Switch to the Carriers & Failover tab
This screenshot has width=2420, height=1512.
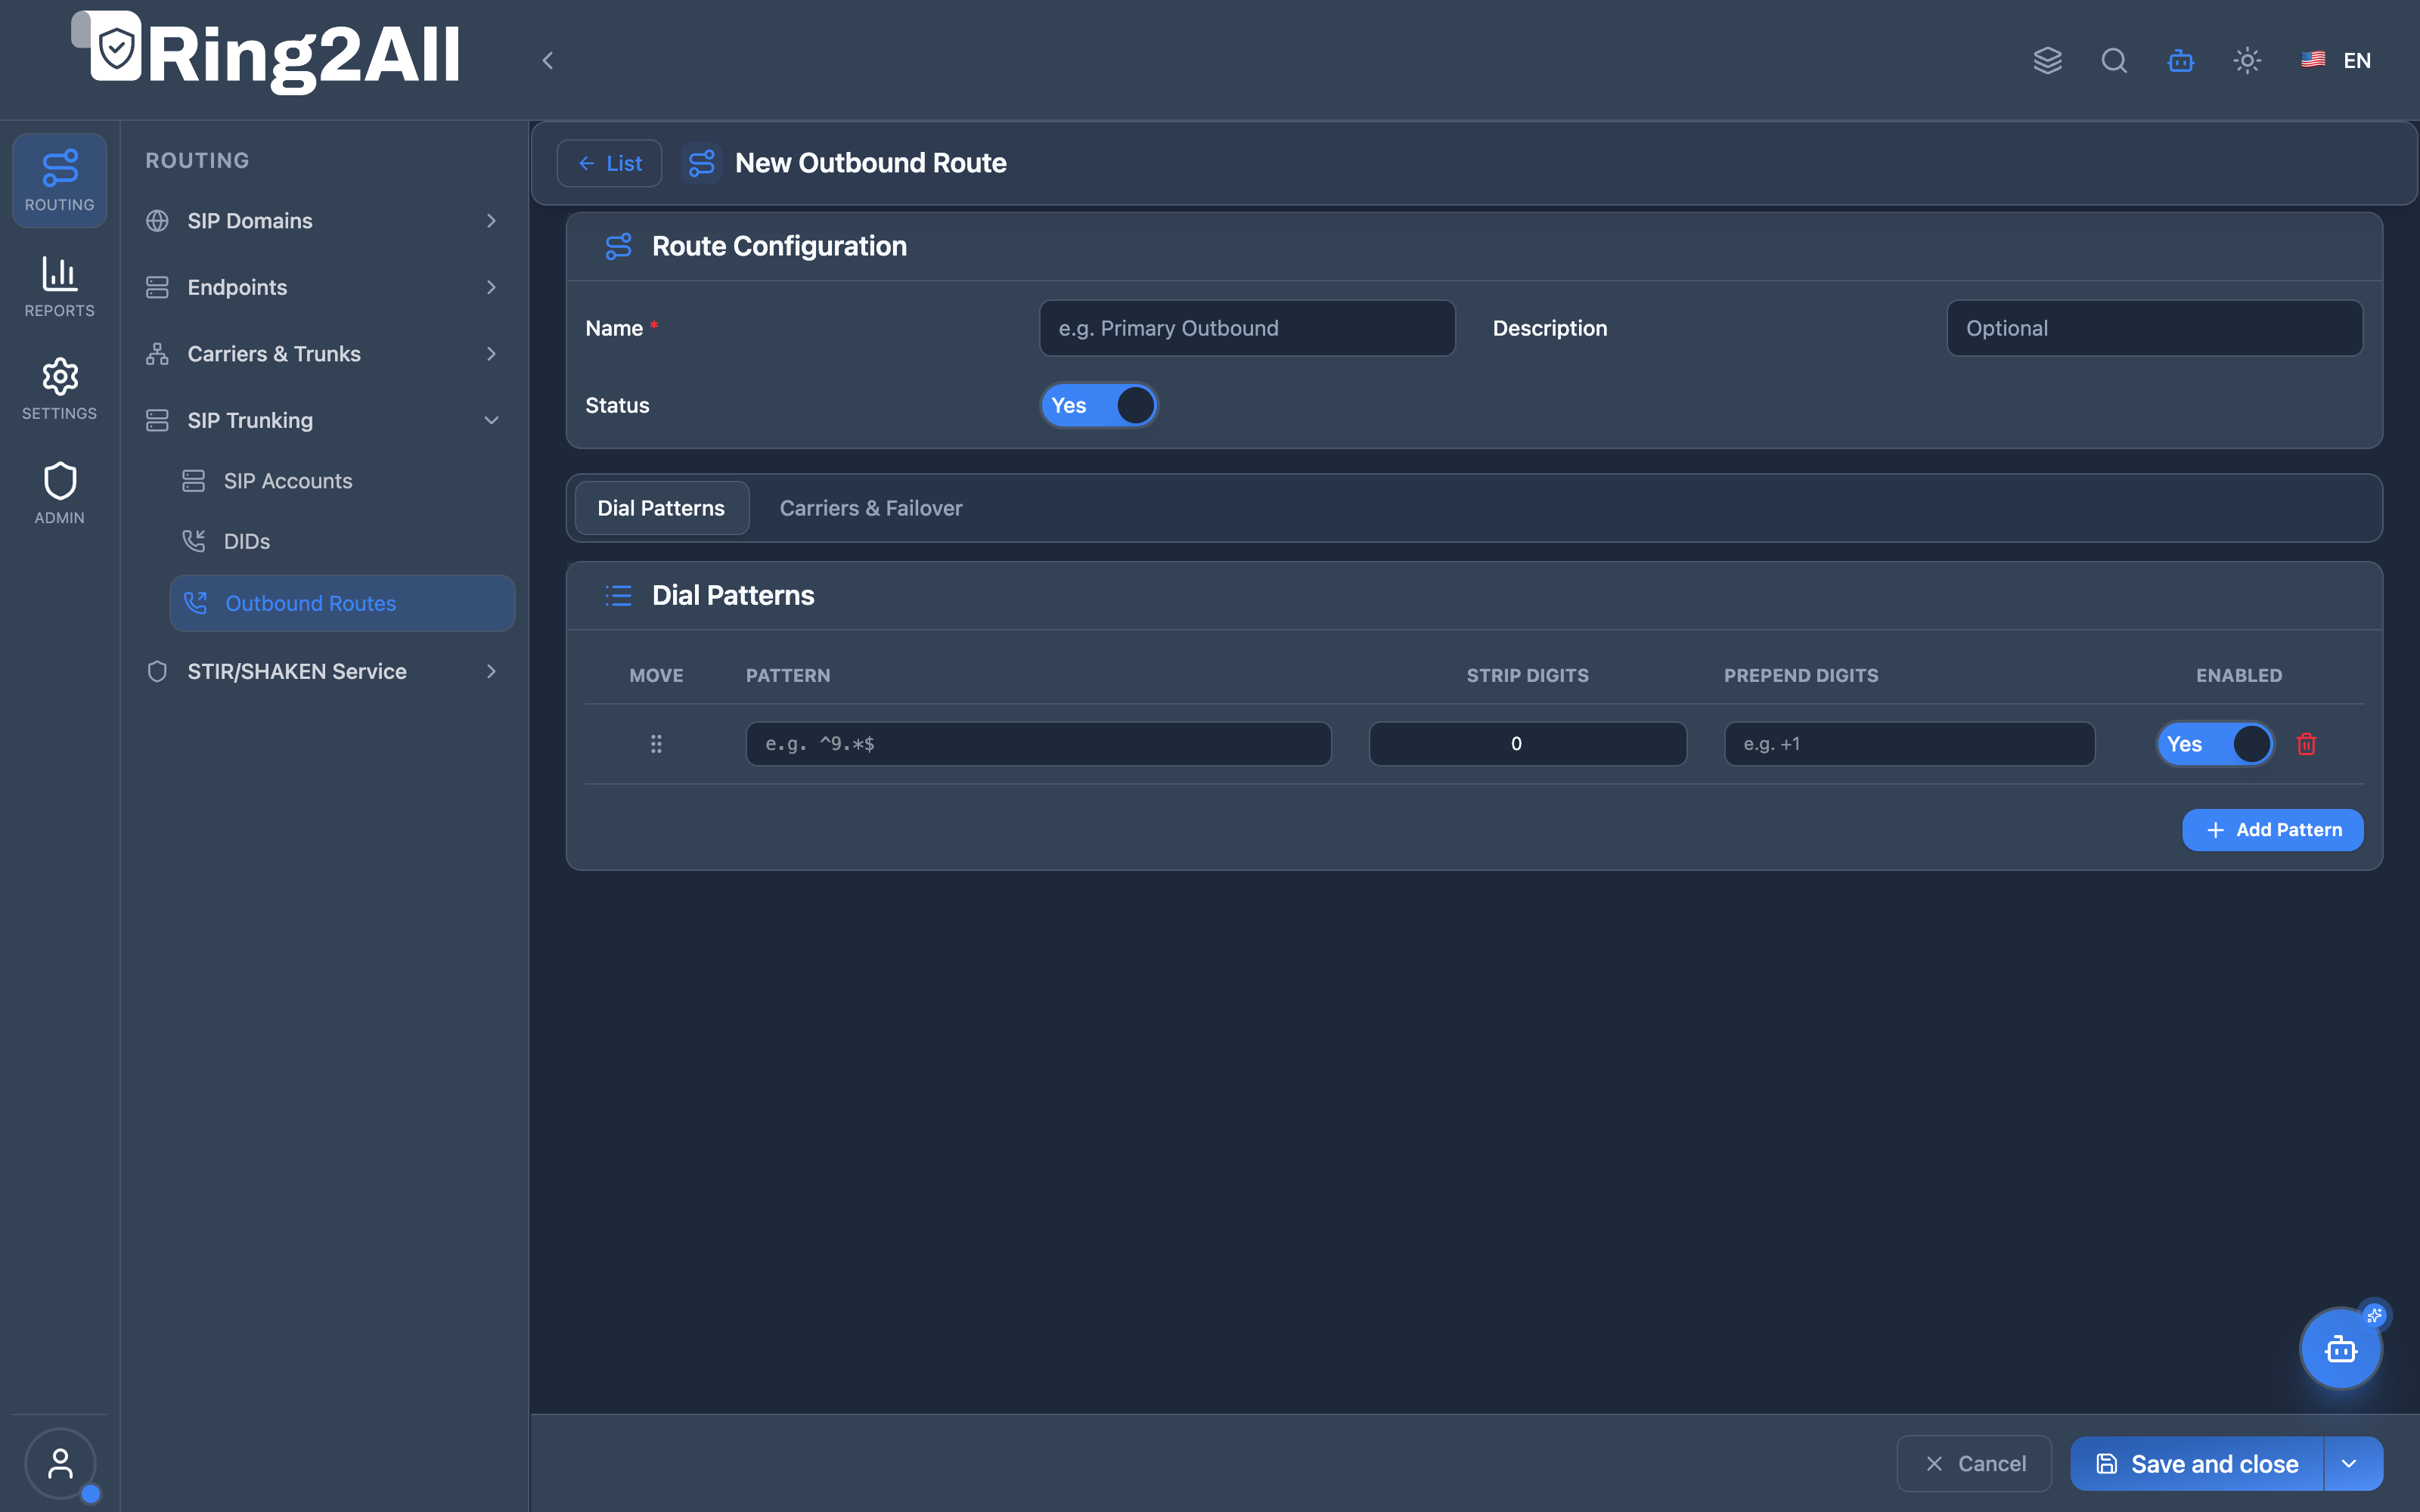pyautogui.click(x=870, y=508)
